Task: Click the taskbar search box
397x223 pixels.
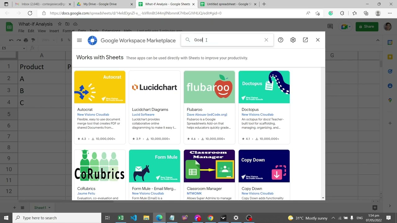Action: (x=57, y=218)
